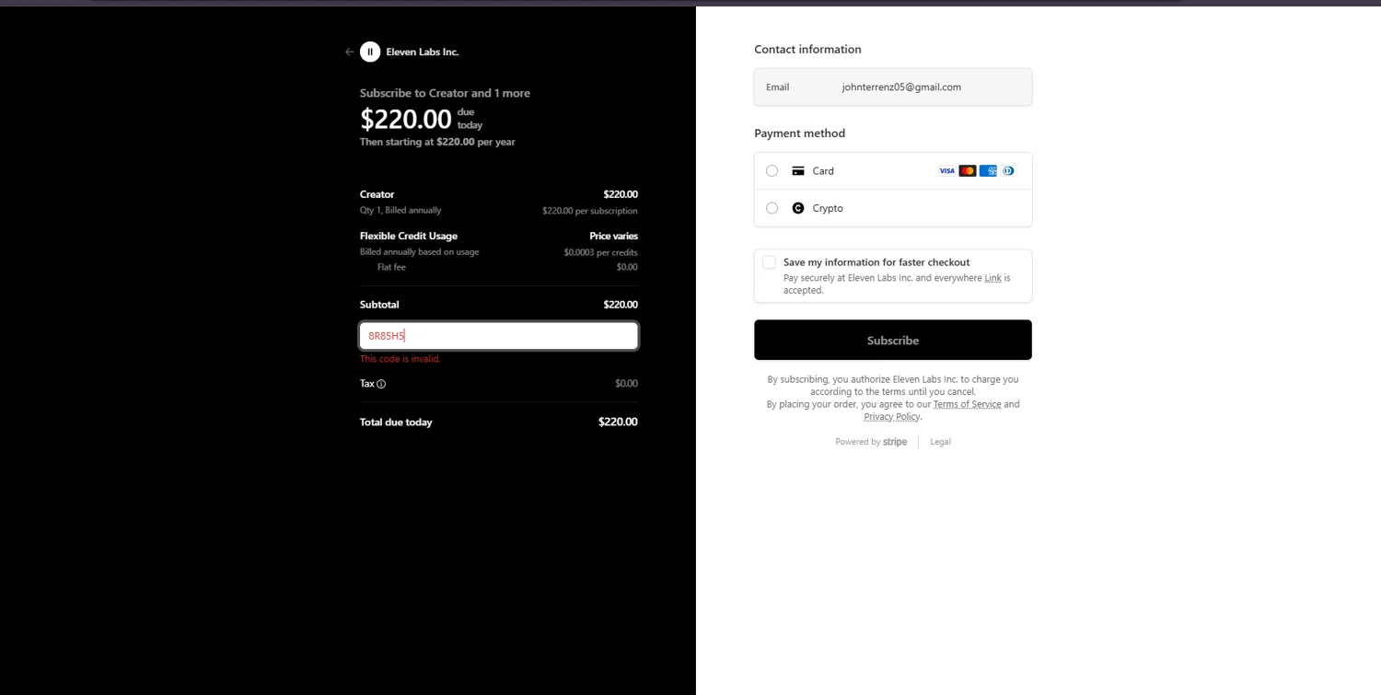Image resolution: width=1381 pixels, height=695 pixels.
Task: Click the 'Then starting at $220.00 per year' text
Action: pyautogui.click(x=437, y=142)
